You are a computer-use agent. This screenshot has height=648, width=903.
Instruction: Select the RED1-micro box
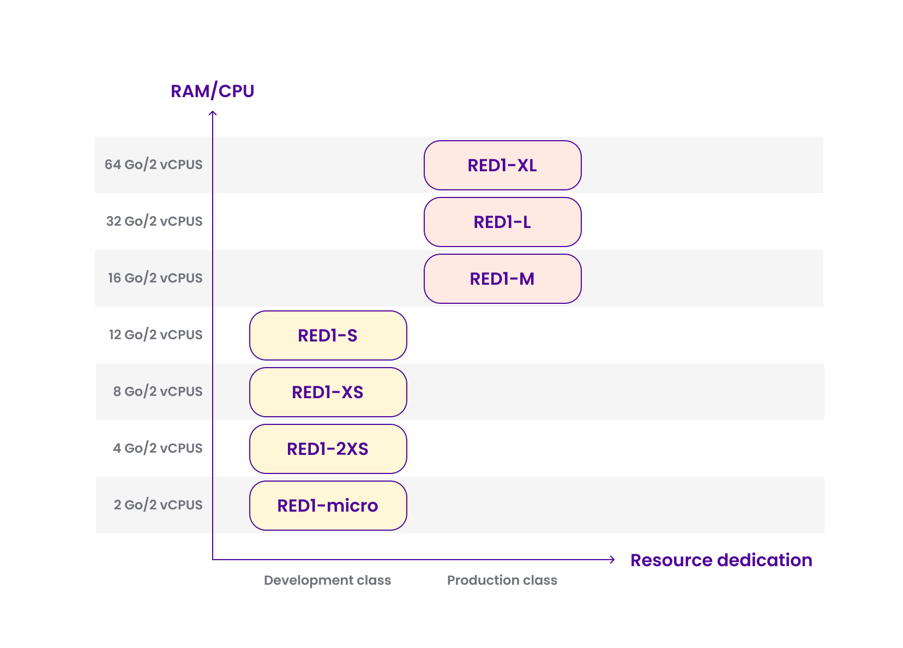tap(328, 506)
